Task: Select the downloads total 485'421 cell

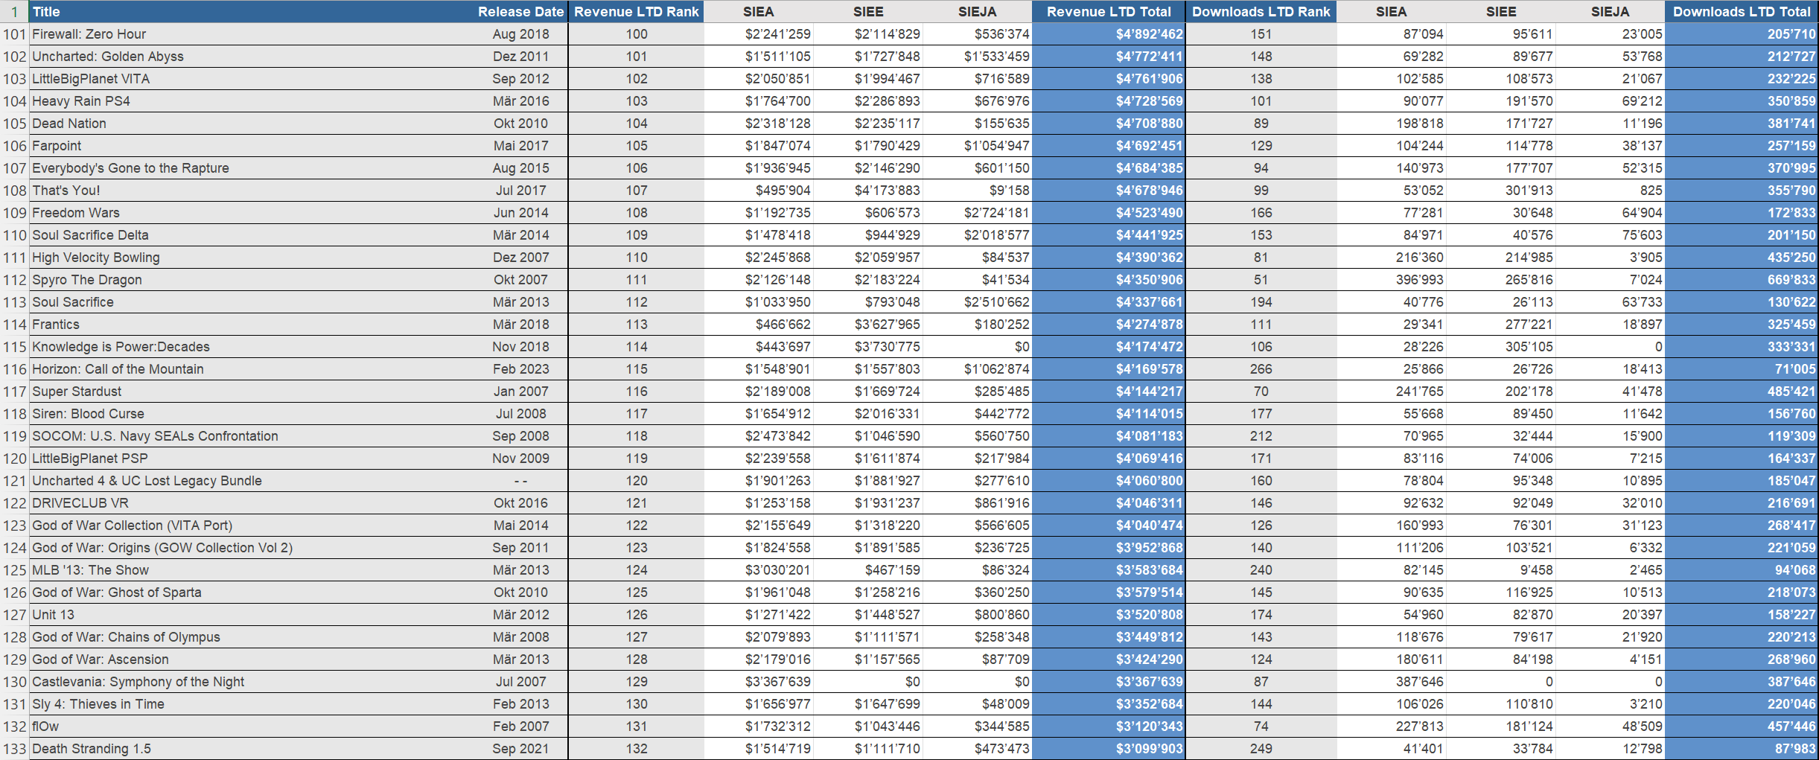Action: pos(1742,392)
